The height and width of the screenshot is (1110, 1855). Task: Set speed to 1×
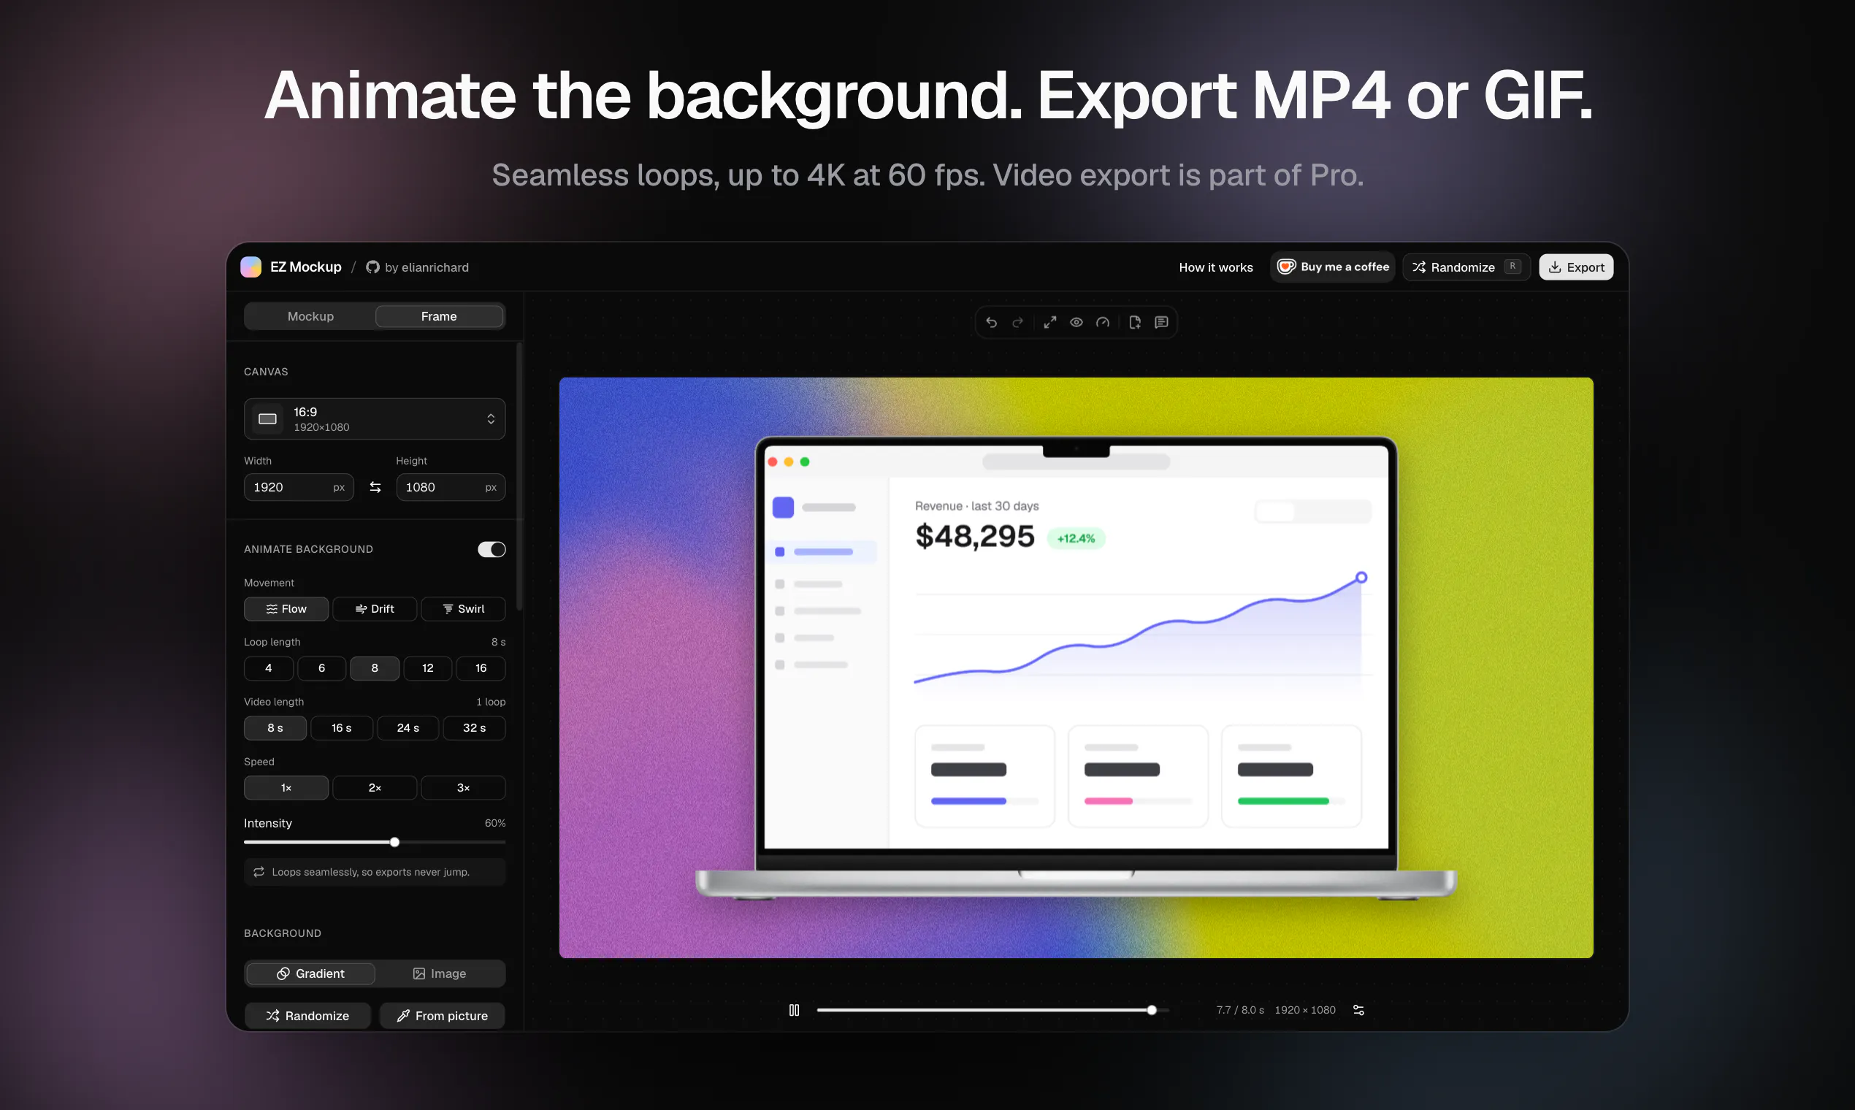tap(286, 788)
